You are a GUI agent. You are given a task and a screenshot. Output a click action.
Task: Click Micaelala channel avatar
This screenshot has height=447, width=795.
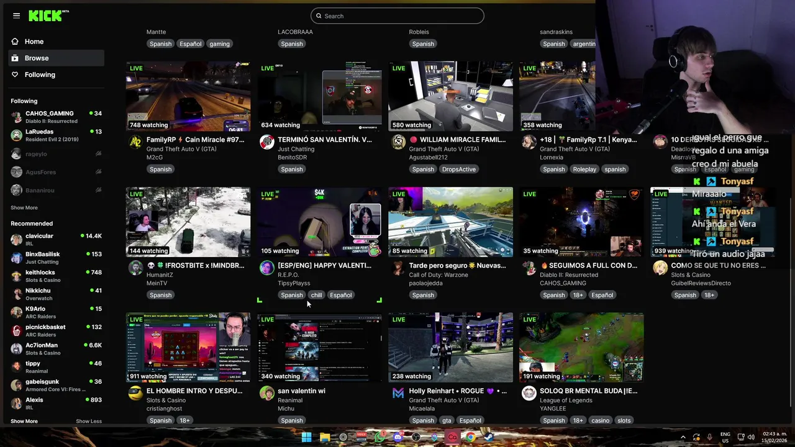(x=398, y=394)
